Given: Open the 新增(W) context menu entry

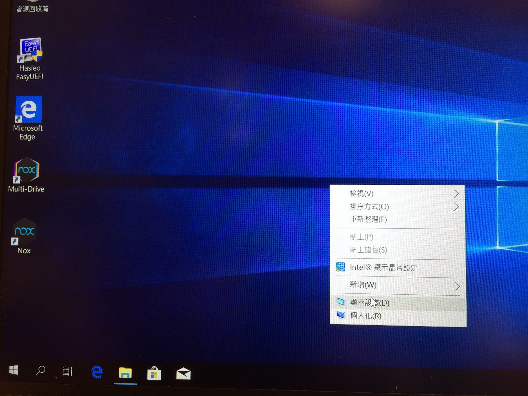Looking at the screenshot, I should coord(398,285).
